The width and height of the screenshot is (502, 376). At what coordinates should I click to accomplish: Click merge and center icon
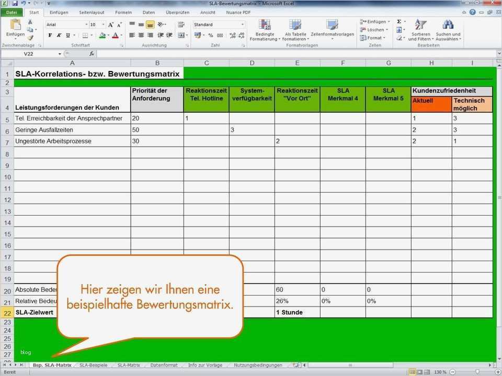click(x=181, y=35)
